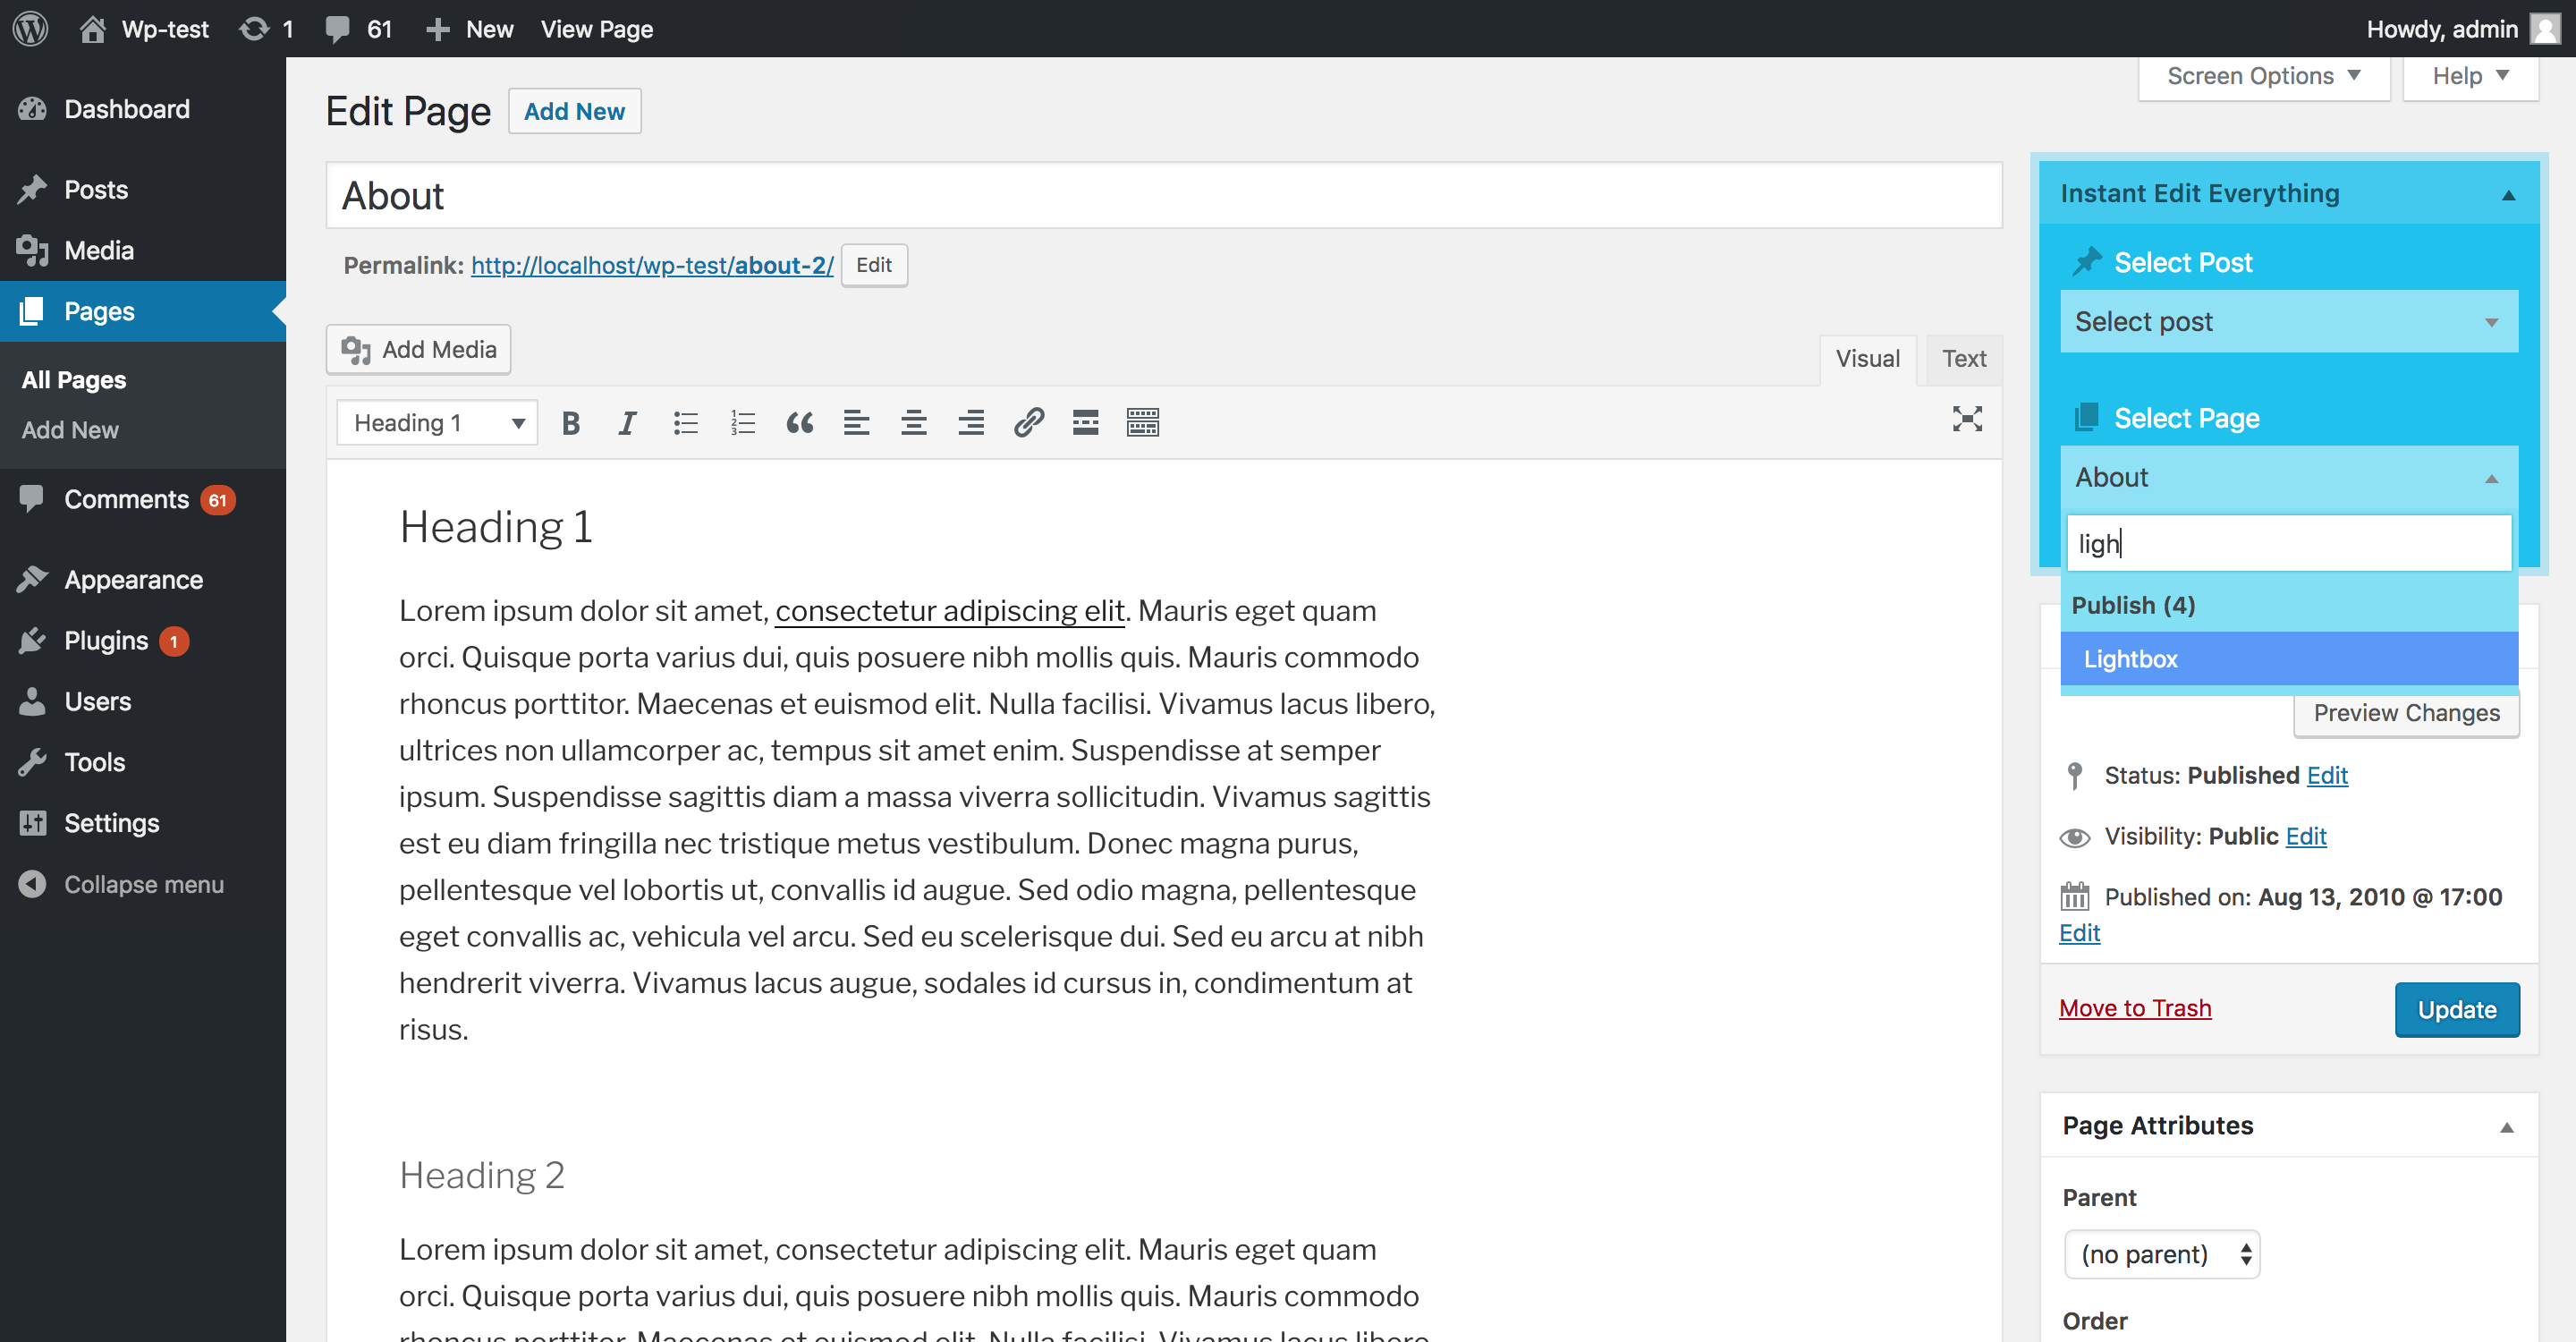
Task: Click the Update button
Action: [2455, 1008]
